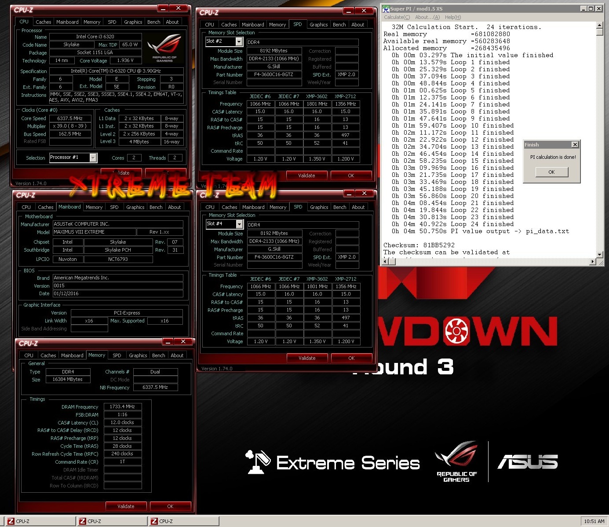Click the taskbar clock showing 10:51 AM
The width and height of the screenshot is (609, 527).
click(x=594, y=521)
